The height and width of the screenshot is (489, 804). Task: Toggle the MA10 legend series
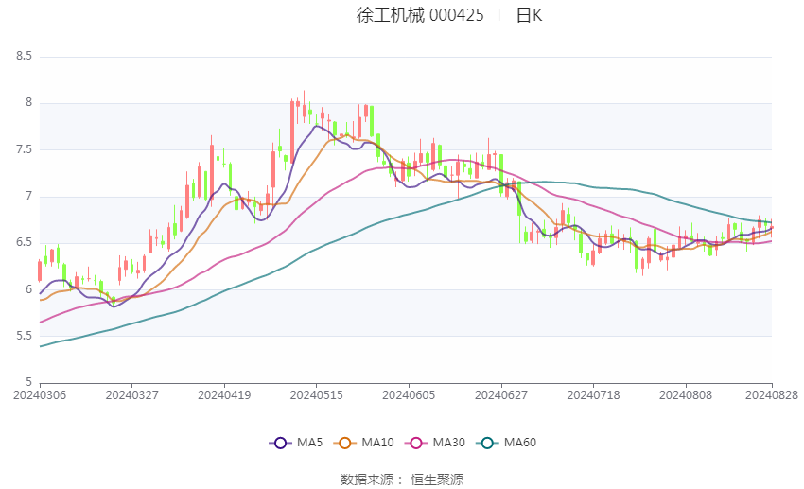pyautogui.click(x=363, y=443)
